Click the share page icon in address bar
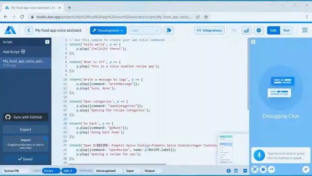Screen dimensions: 312x176 click(197, 17)
